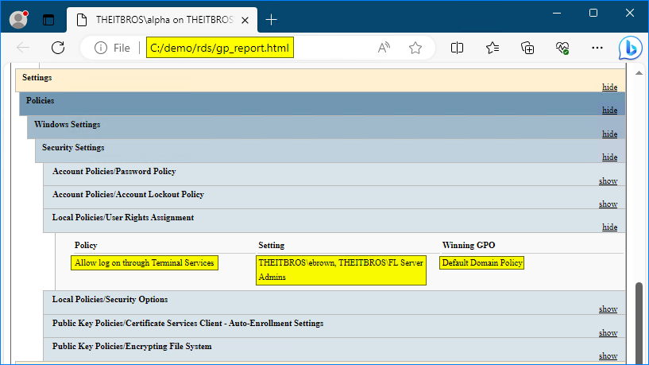Hide the Settings section

[x=610, y=87]
